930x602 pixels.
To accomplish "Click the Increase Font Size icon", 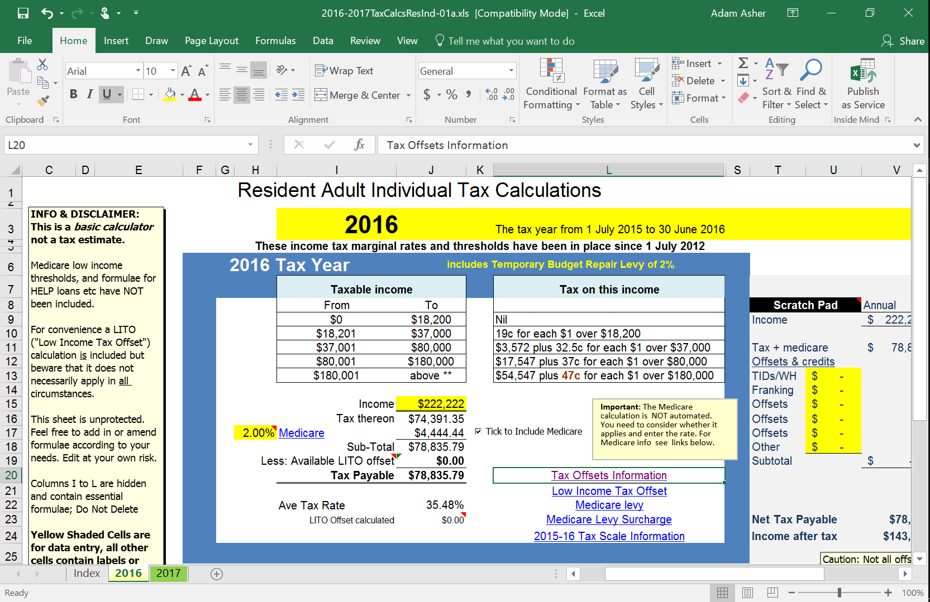I will click(186, 71).
